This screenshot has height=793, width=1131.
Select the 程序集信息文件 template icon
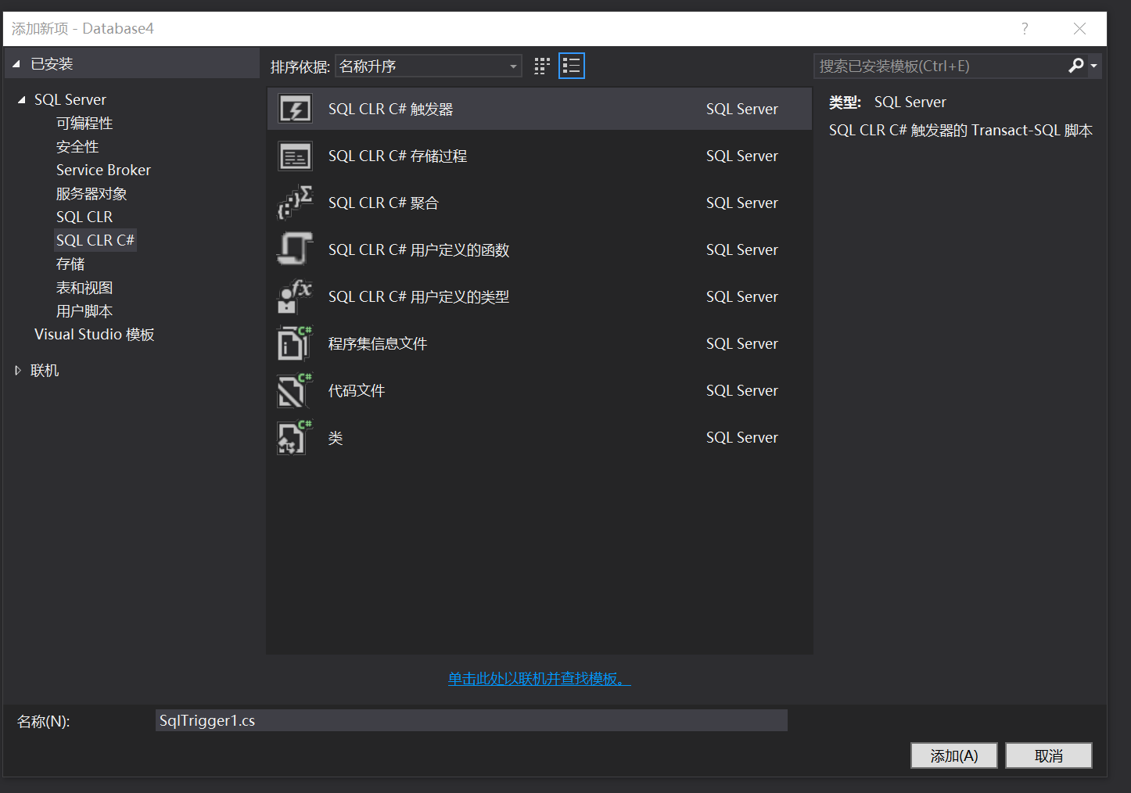[295, 343]
